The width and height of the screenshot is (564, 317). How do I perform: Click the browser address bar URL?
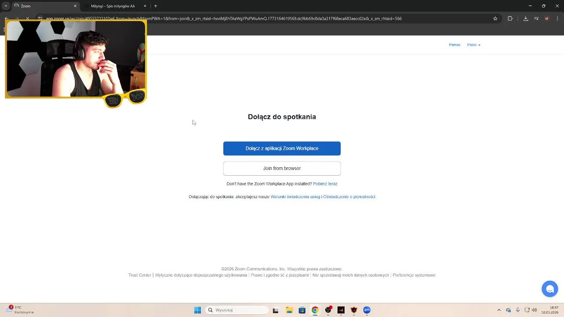(224, 18)
